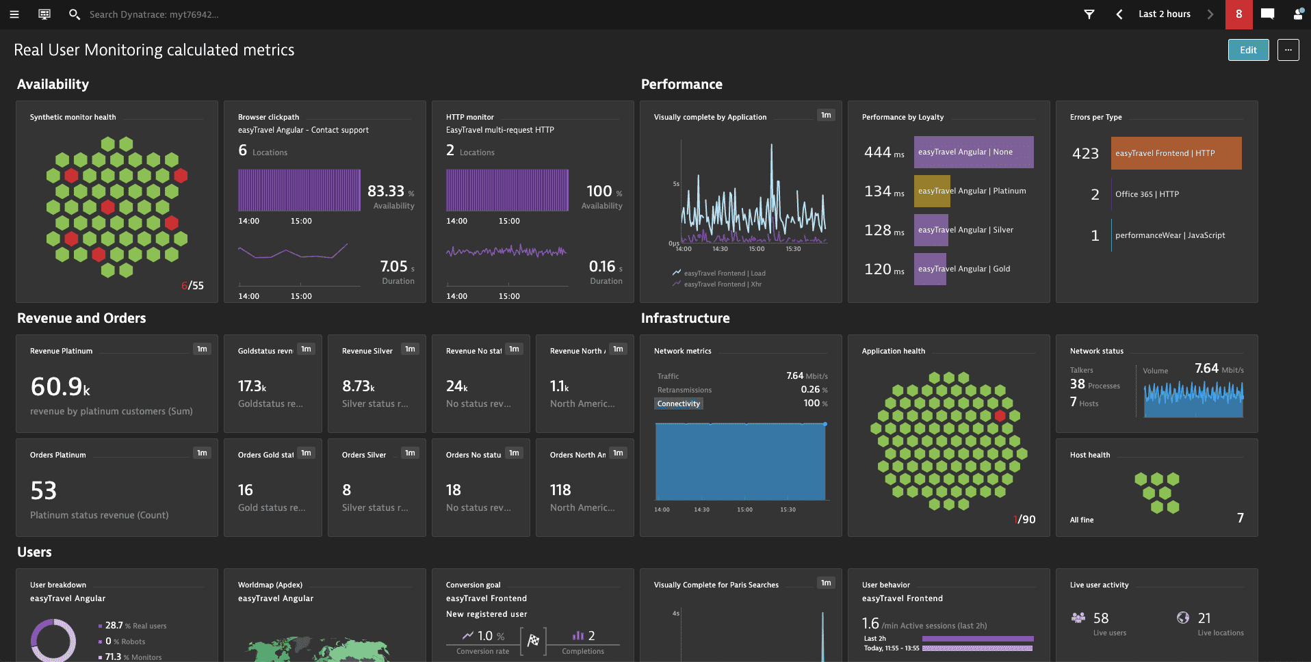Image resolution: width=1311 pixels, height=662 pixels.
Task: Click the search Dynatrace magnifier icon
Action: click(x=74, y=14)
